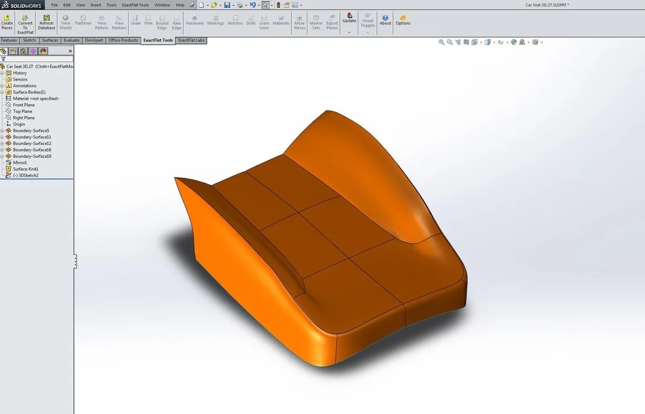Image resolution: width=645 pixels, height=414 pixels.
Task: Click the About button
Action: click(x=385, y=21)
